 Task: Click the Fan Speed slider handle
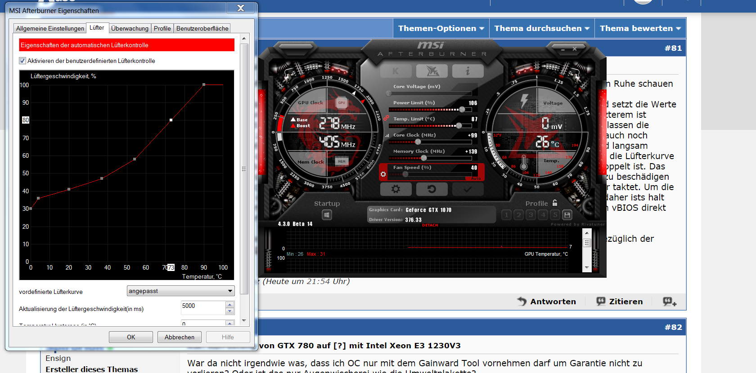point(405,174)
